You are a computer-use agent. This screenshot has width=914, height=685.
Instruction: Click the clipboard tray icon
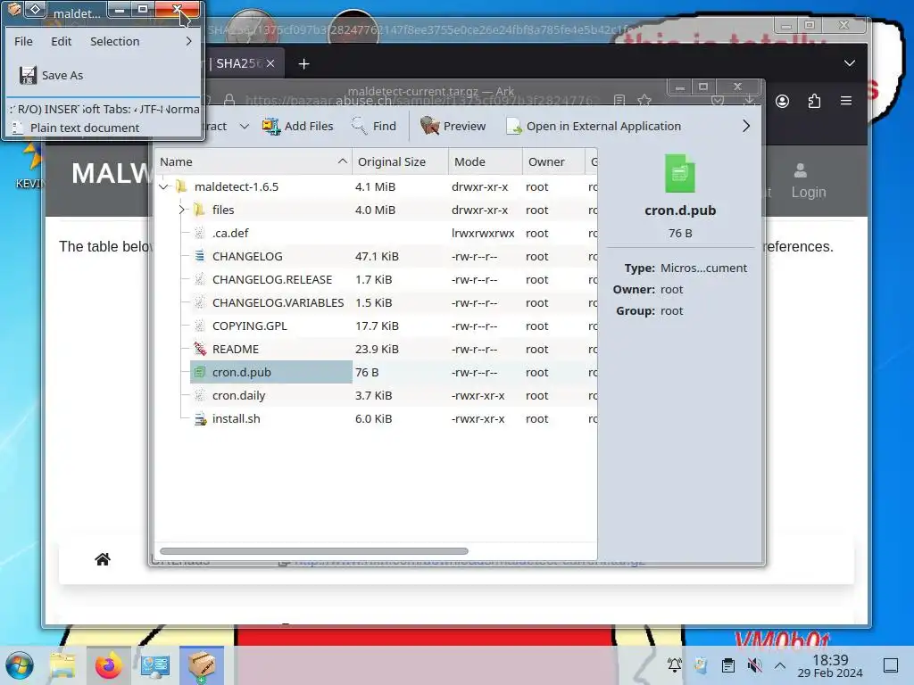tap(728, 665)
